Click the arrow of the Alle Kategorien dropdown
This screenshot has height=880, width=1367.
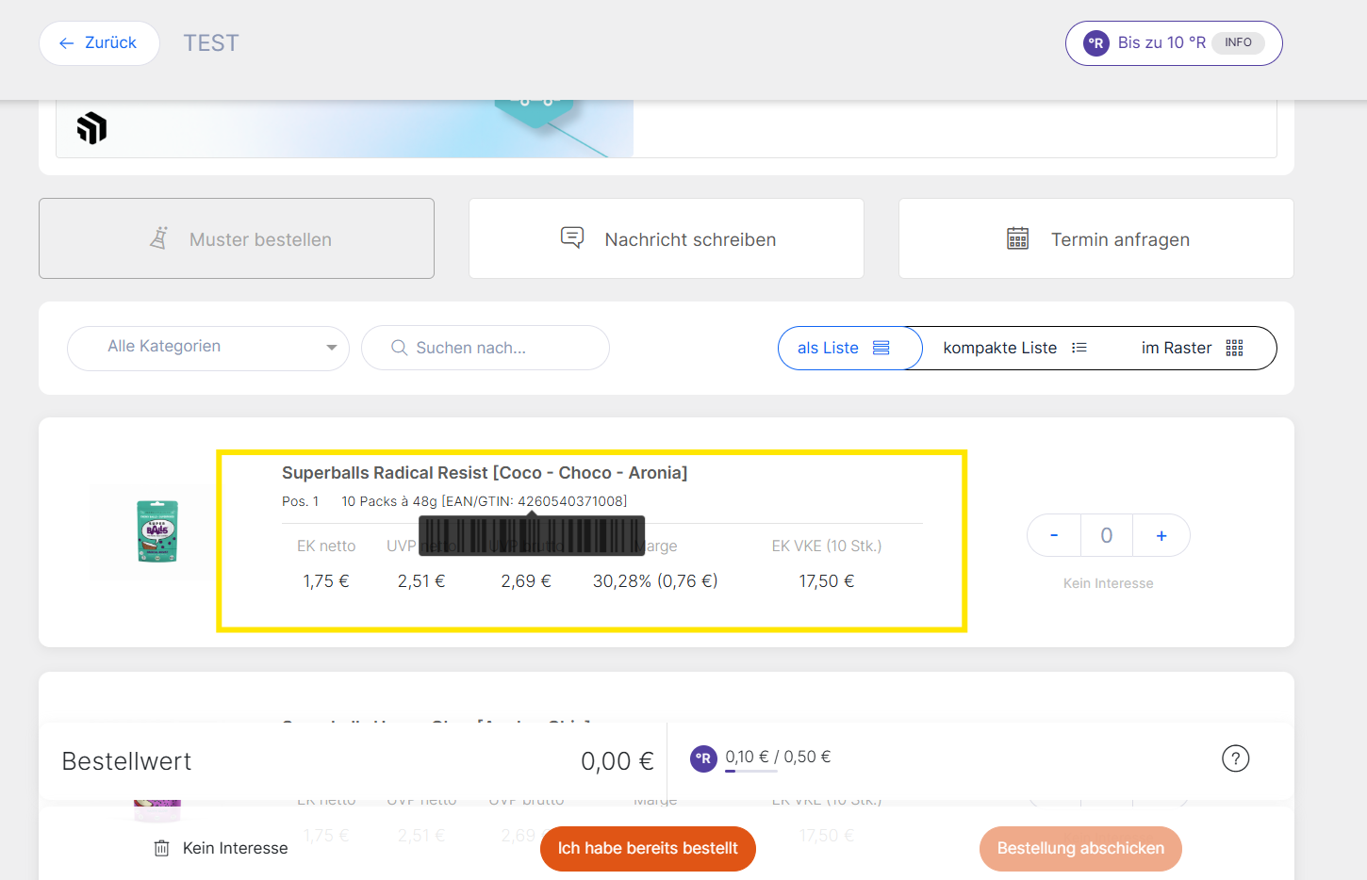click(332, 348)
